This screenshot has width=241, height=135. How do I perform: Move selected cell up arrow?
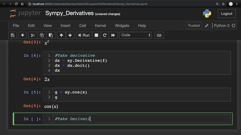point(61,35)
